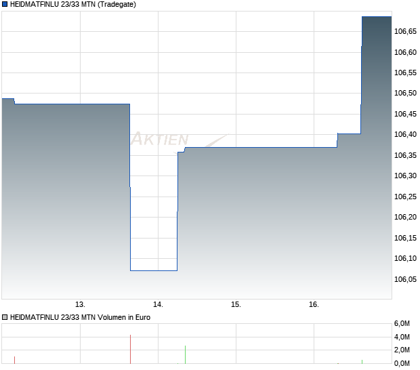Click the 'HEIDMATFINLU 23/33 MTN Volumen in Euro' label

coord(80,317)
